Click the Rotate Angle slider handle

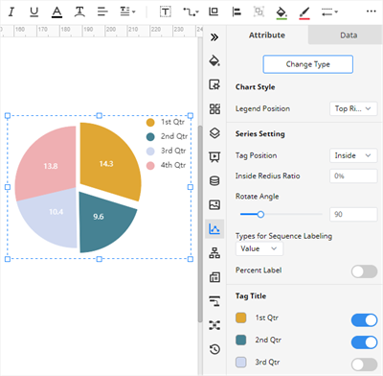260,214
